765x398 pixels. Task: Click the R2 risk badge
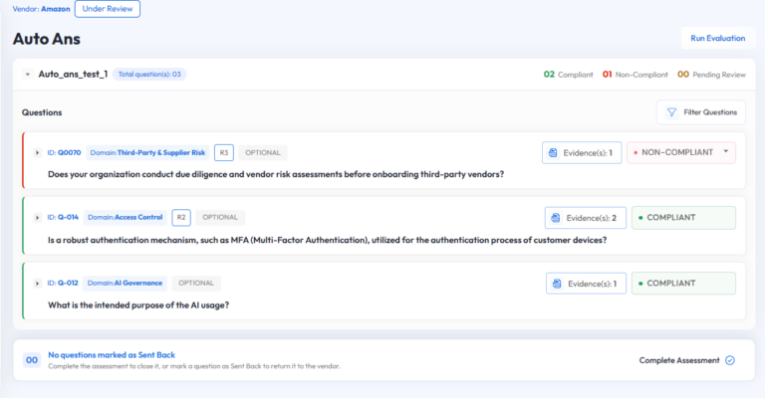pyautogui.click(x=181, y=218)
